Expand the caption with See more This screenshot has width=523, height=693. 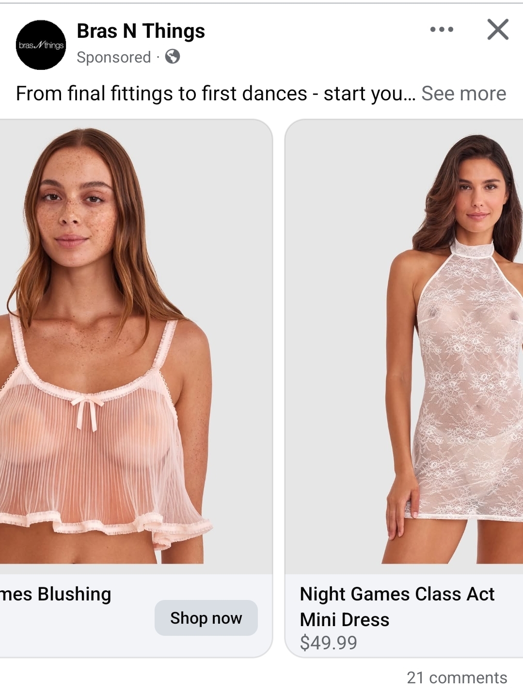(x=463, y=94)
